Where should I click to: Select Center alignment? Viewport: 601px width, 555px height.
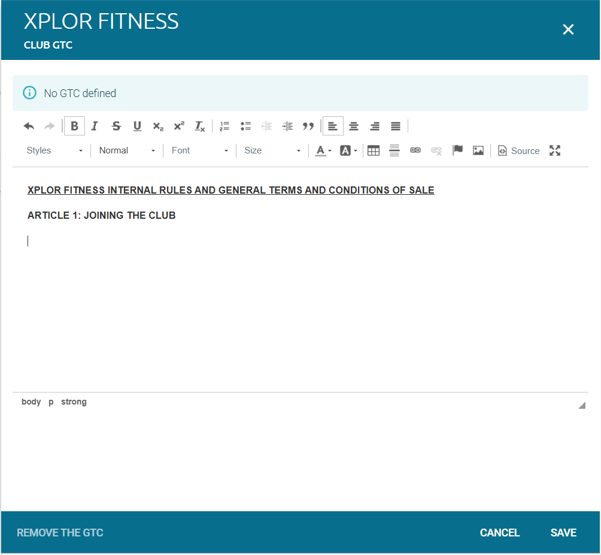354,126
